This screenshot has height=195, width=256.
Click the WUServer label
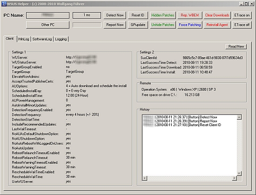pos(20,57)
